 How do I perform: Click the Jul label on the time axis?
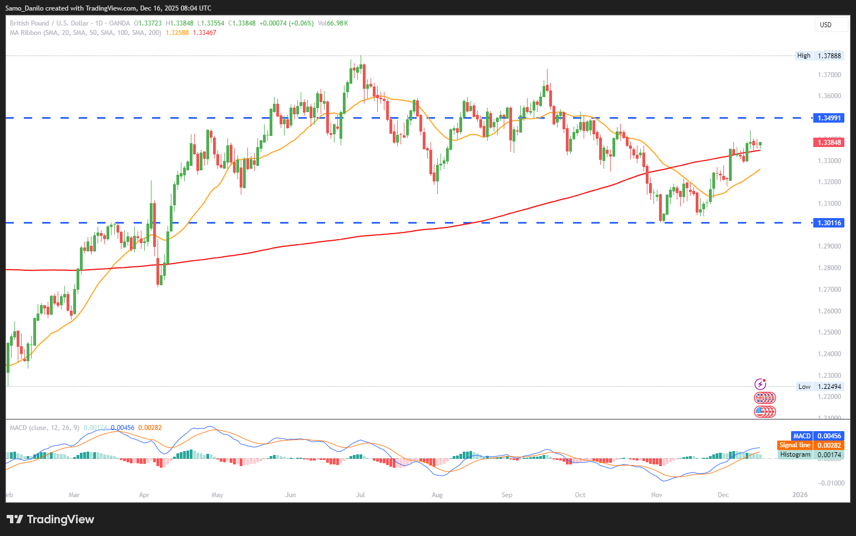[x=361, y=495]
